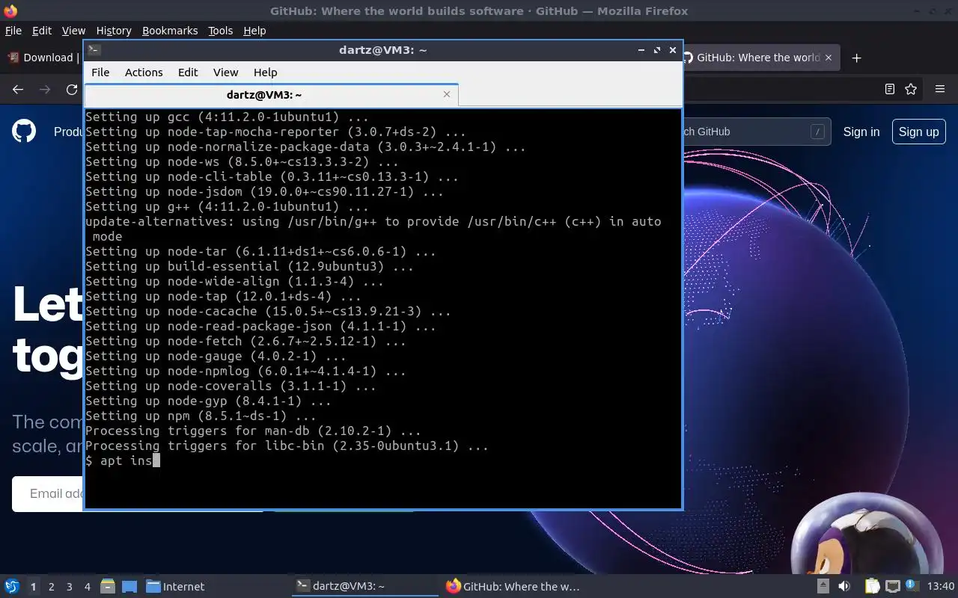Image resolution: width=958 pixels, height=598 pixels.
Task: Click the clock showing 13:40
Action: [x=941, y=587]
